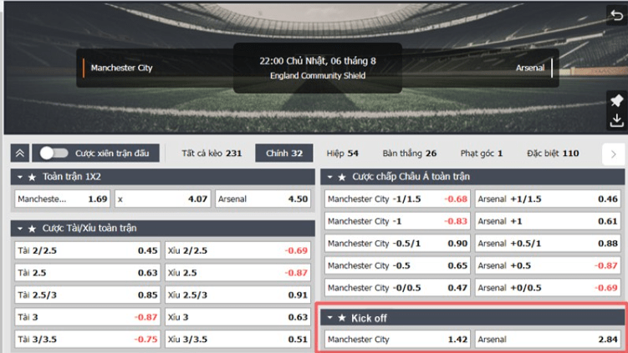
Task: Favorite the Cược chấp Châu Á market star
Action: pos(342,177)
